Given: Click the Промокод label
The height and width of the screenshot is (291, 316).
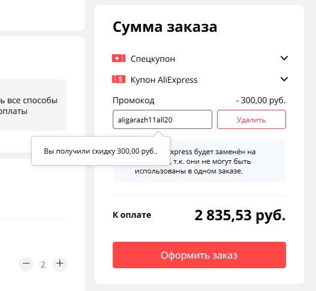Looking at the screenshot, I should [133, 100].
